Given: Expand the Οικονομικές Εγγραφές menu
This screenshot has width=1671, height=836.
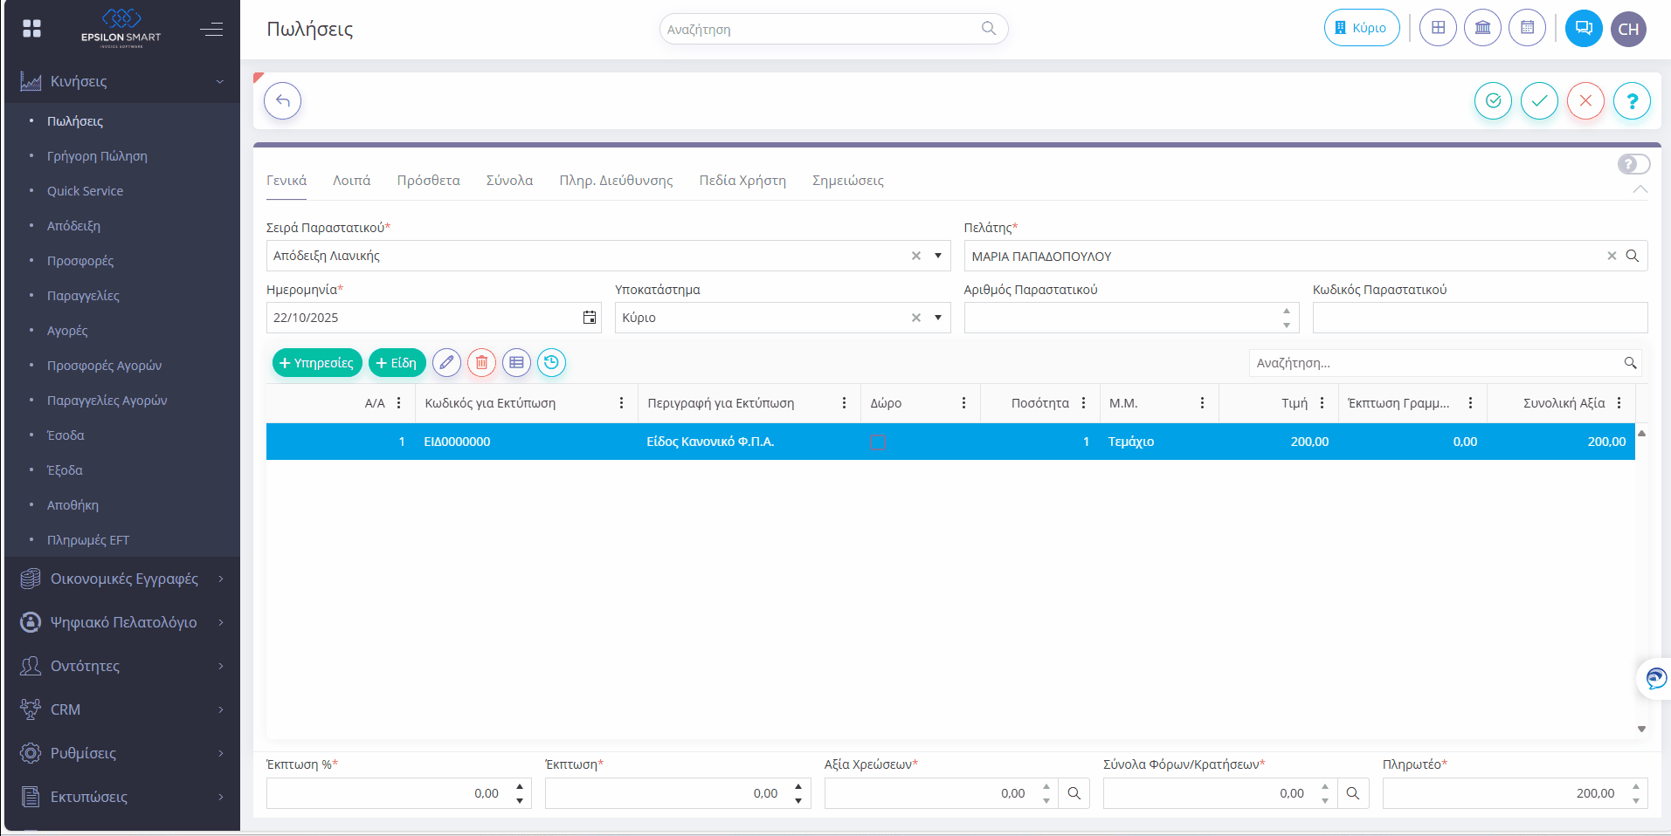Looking at the screenshot, I should (x=122, y=579).
